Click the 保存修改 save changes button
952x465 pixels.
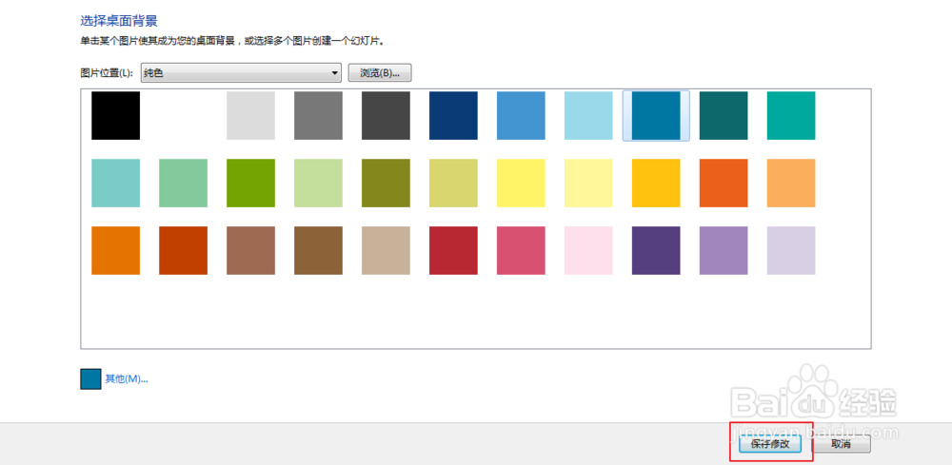[770, 444]
